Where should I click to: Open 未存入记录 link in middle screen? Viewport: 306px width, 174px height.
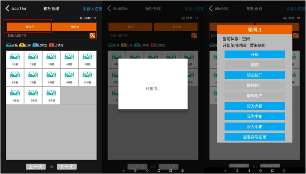point(194,9)
